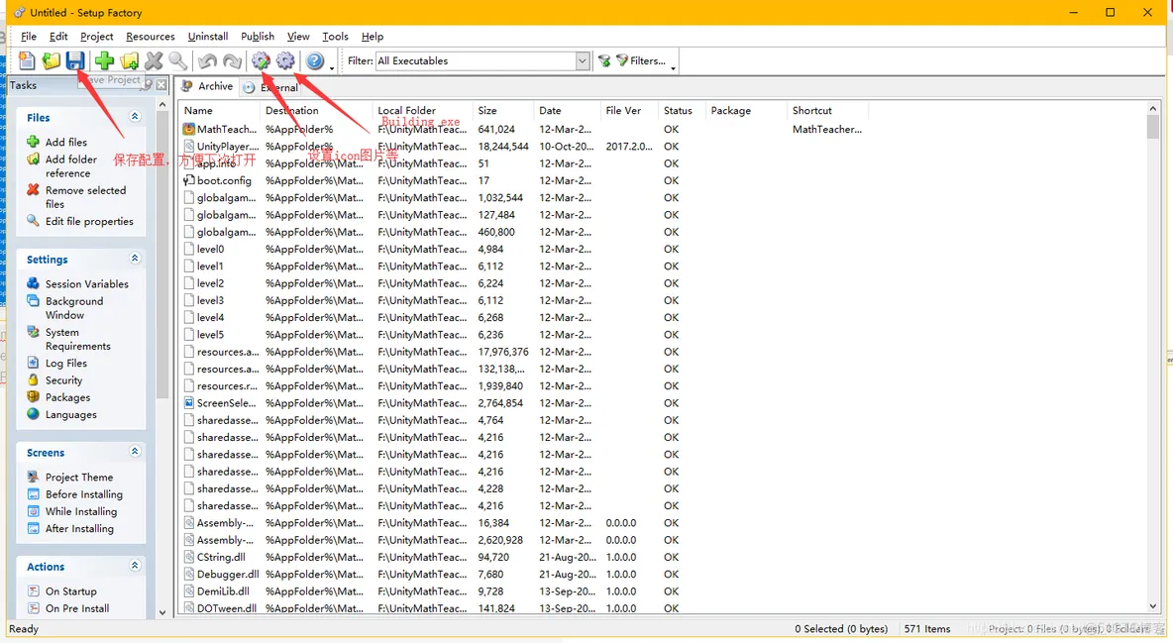The image size is (1173, 643).
Task: Click the Undo toolbar arrow
Action: point(208,60)
